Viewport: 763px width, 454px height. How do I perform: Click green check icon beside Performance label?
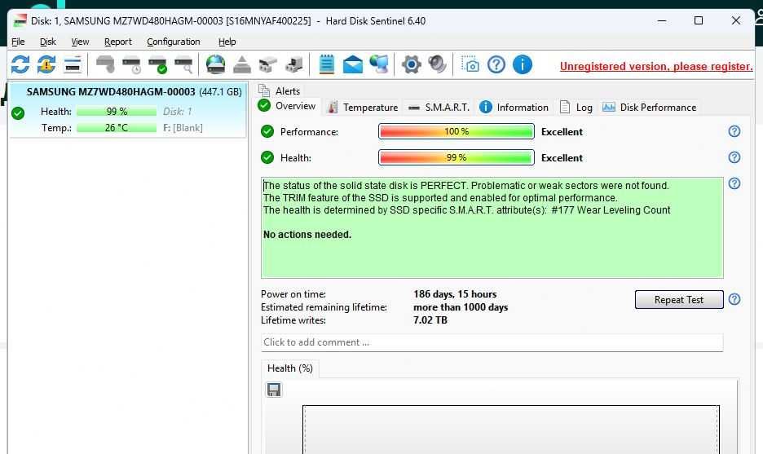click(x=267, y=131)
